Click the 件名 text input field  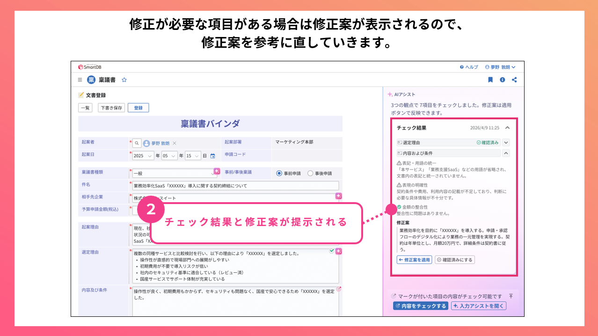[235, 185]
